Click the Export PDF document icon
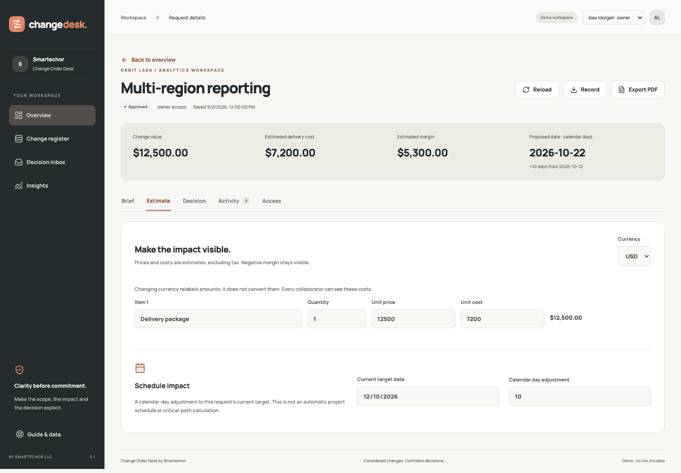This screenshot has height=473, width=681. pos(622,90)
